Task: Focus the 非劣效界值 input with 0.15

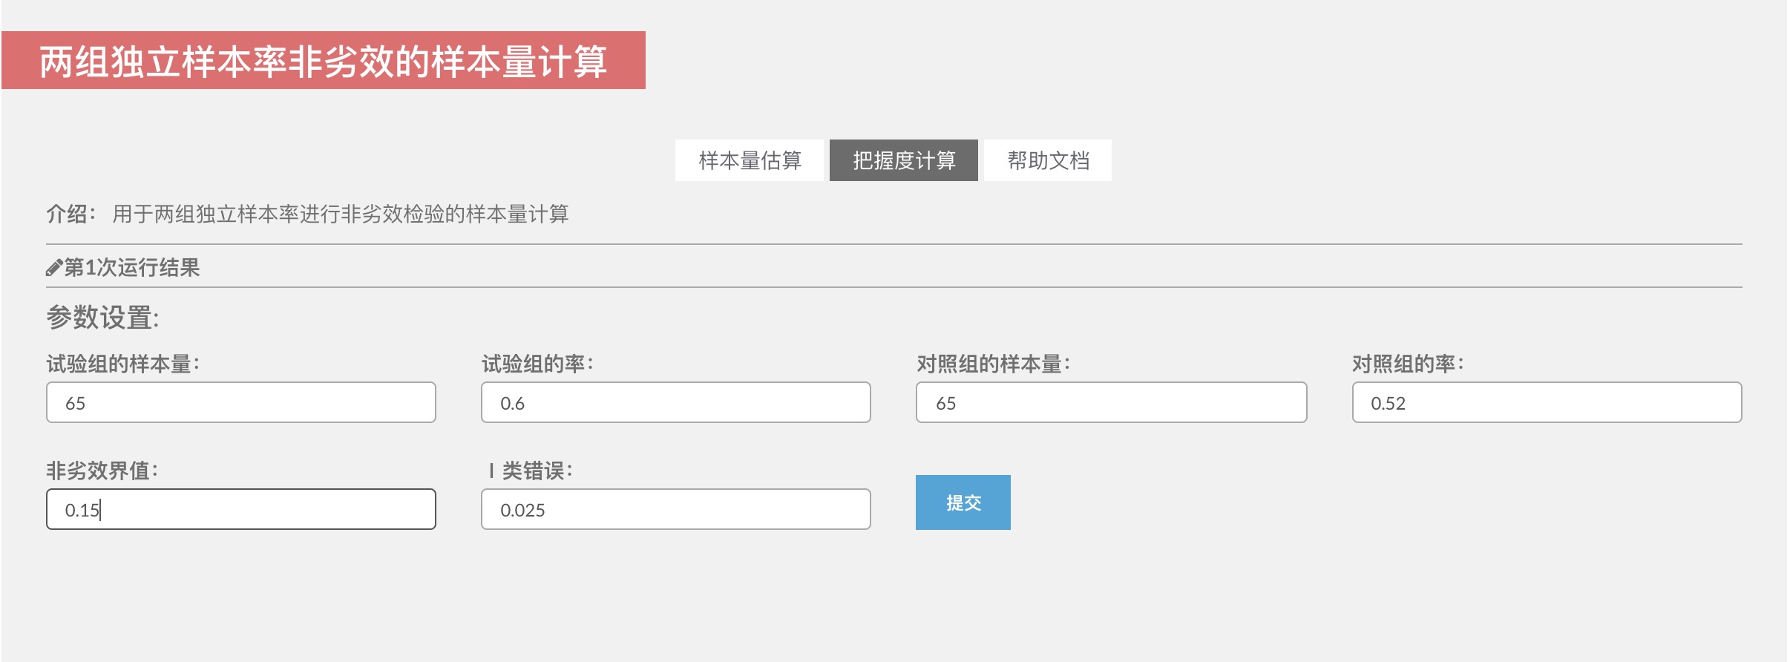Action: pos(241,509)
